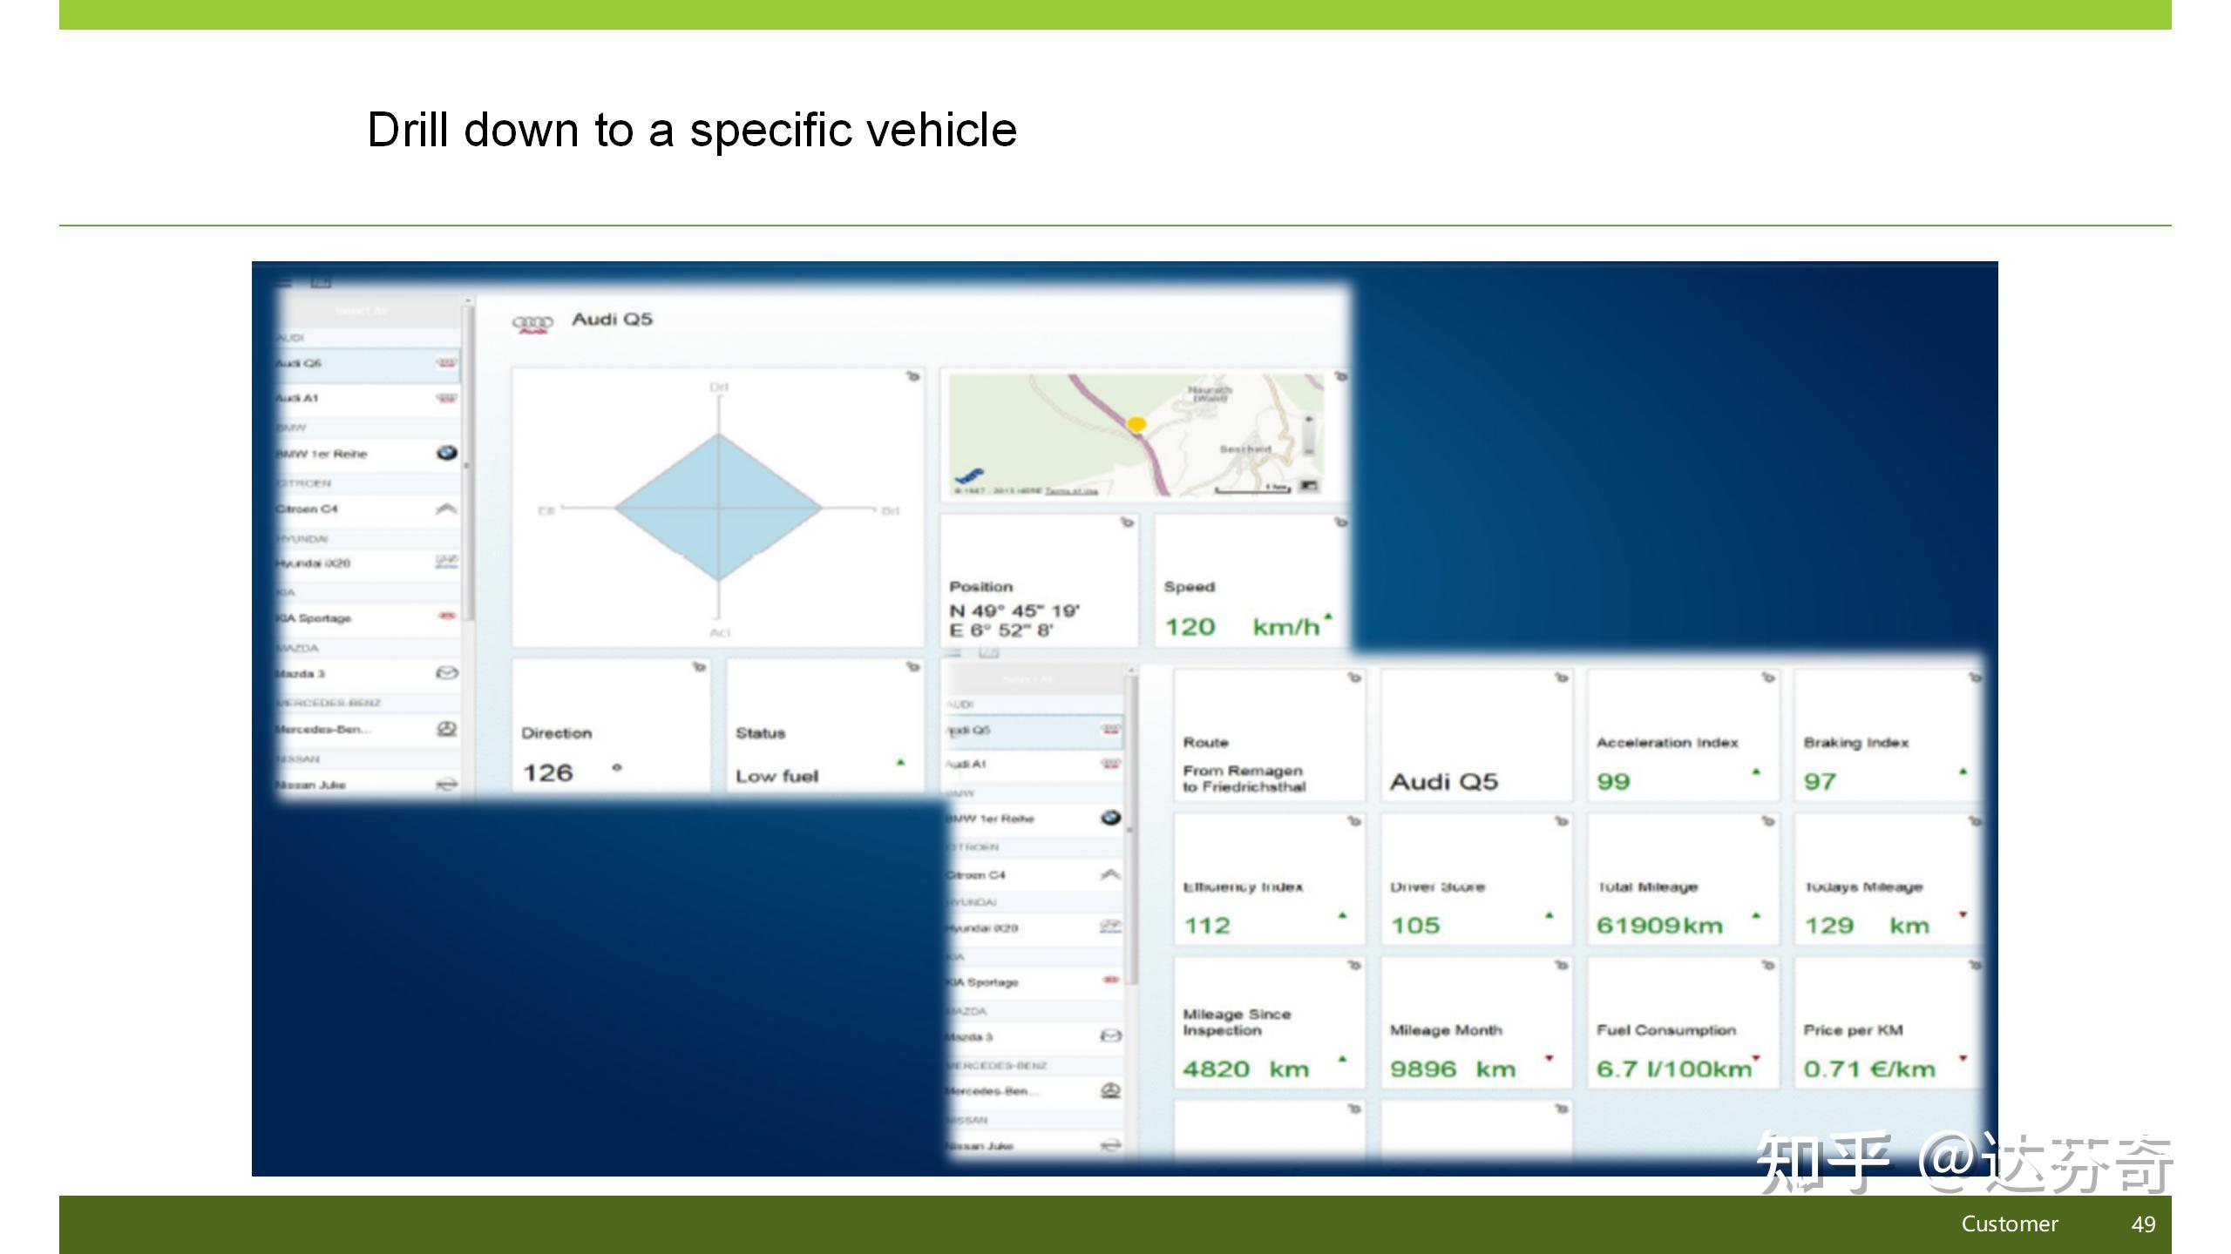Image resolution: width=2231 pixels, height=1254 pixels.
Task: Click the BMW logo in the upper vehicle list
Action: pyautogui.click(x=446, y=453)
